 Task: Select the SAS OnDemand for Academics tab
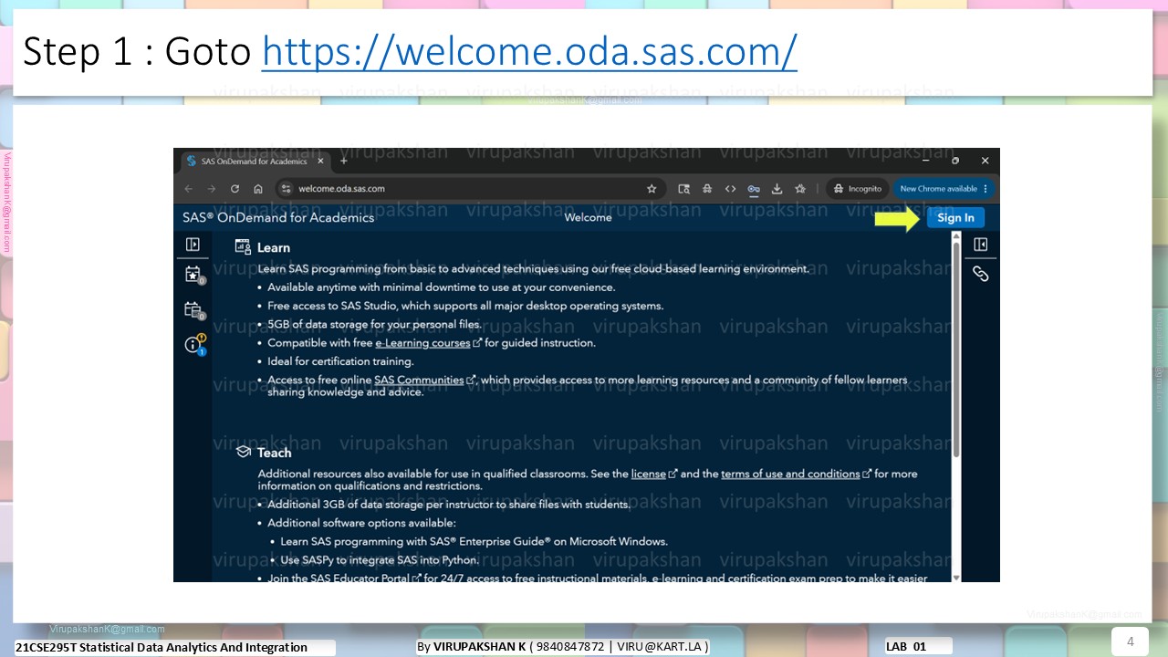pos(255,161)
